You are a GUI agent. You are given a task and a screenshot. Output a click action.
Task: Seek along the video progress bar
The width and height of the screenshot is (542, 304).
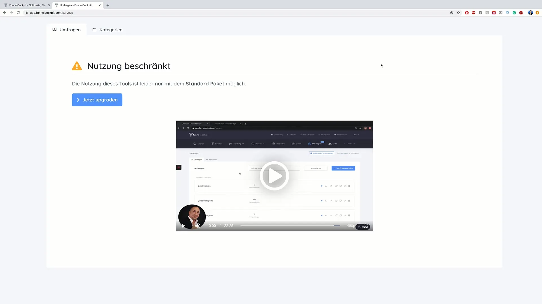290,226
